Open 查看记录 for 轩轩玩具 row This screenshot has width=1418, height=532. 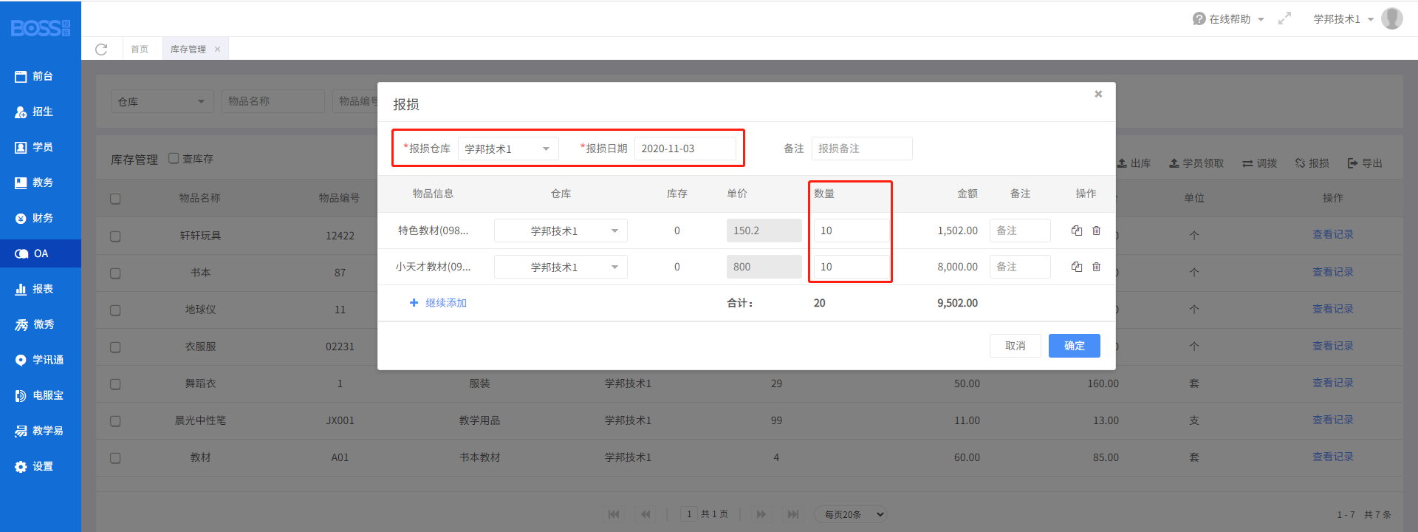[x=1333, y=234]
